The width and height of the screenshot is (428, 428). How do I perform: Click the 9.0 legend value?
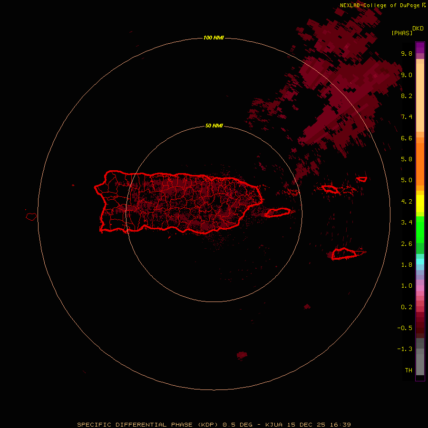(x=407, y=75)
